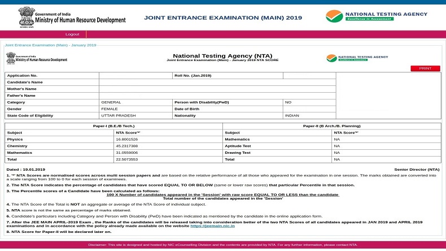
Task: Click the Total NTA score 22.5073553
Action: point(126,159)
